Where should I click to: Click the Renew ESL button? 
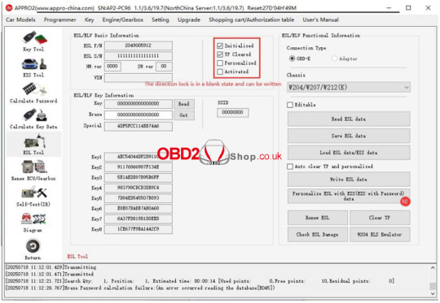(x=318, y=218)
